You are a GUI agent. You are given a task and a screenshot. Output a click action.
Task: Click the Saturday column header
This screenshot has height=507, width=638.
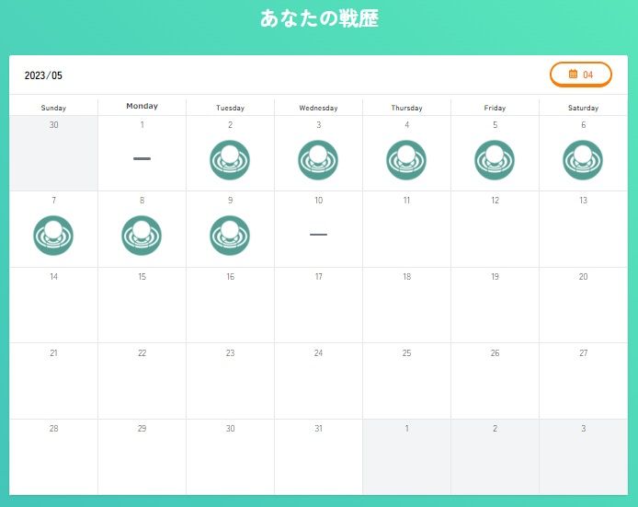tap(583, 108)
